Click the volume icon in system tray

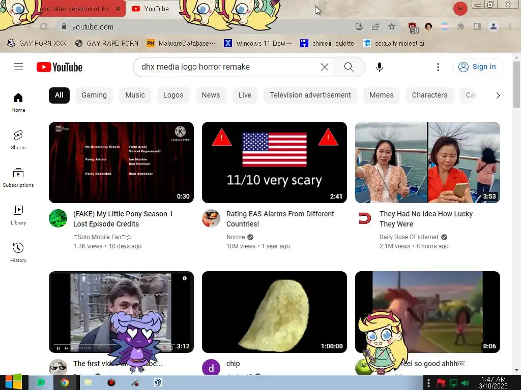tap(465, 383)
